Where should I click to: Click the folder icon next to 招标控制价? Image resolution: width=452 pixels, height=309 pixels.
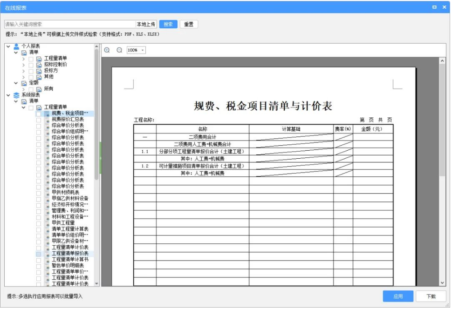40,65
